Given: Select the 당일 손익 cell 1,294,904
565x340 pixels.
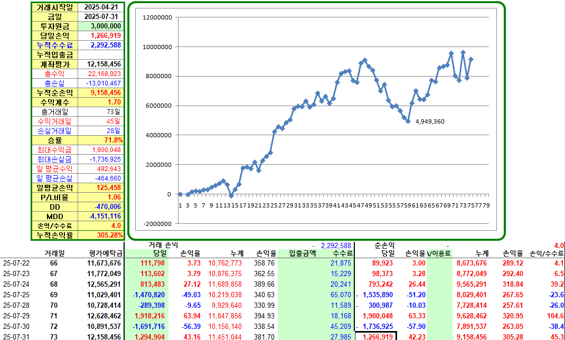Looking at the screenshot, I should 149,337.
